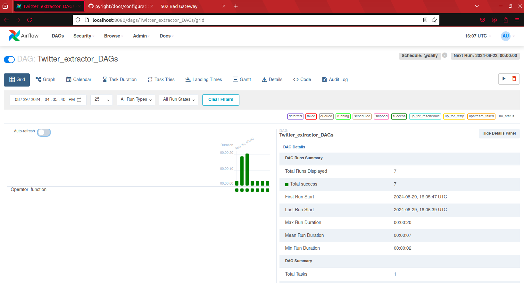Click the up_for_retry status legend badge
This screenshot has height=283, width=524.
tap(454, 116)
